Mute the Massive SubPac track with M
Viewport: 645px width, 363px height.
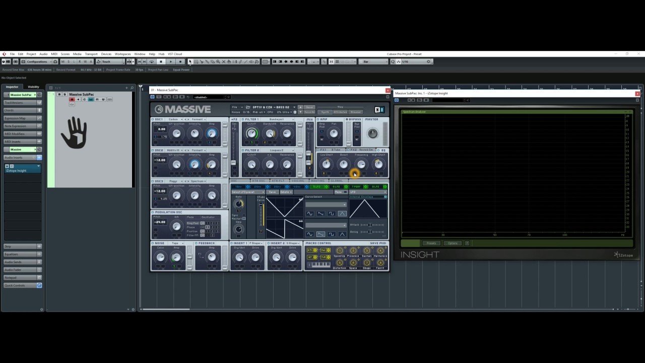(59, 94)
